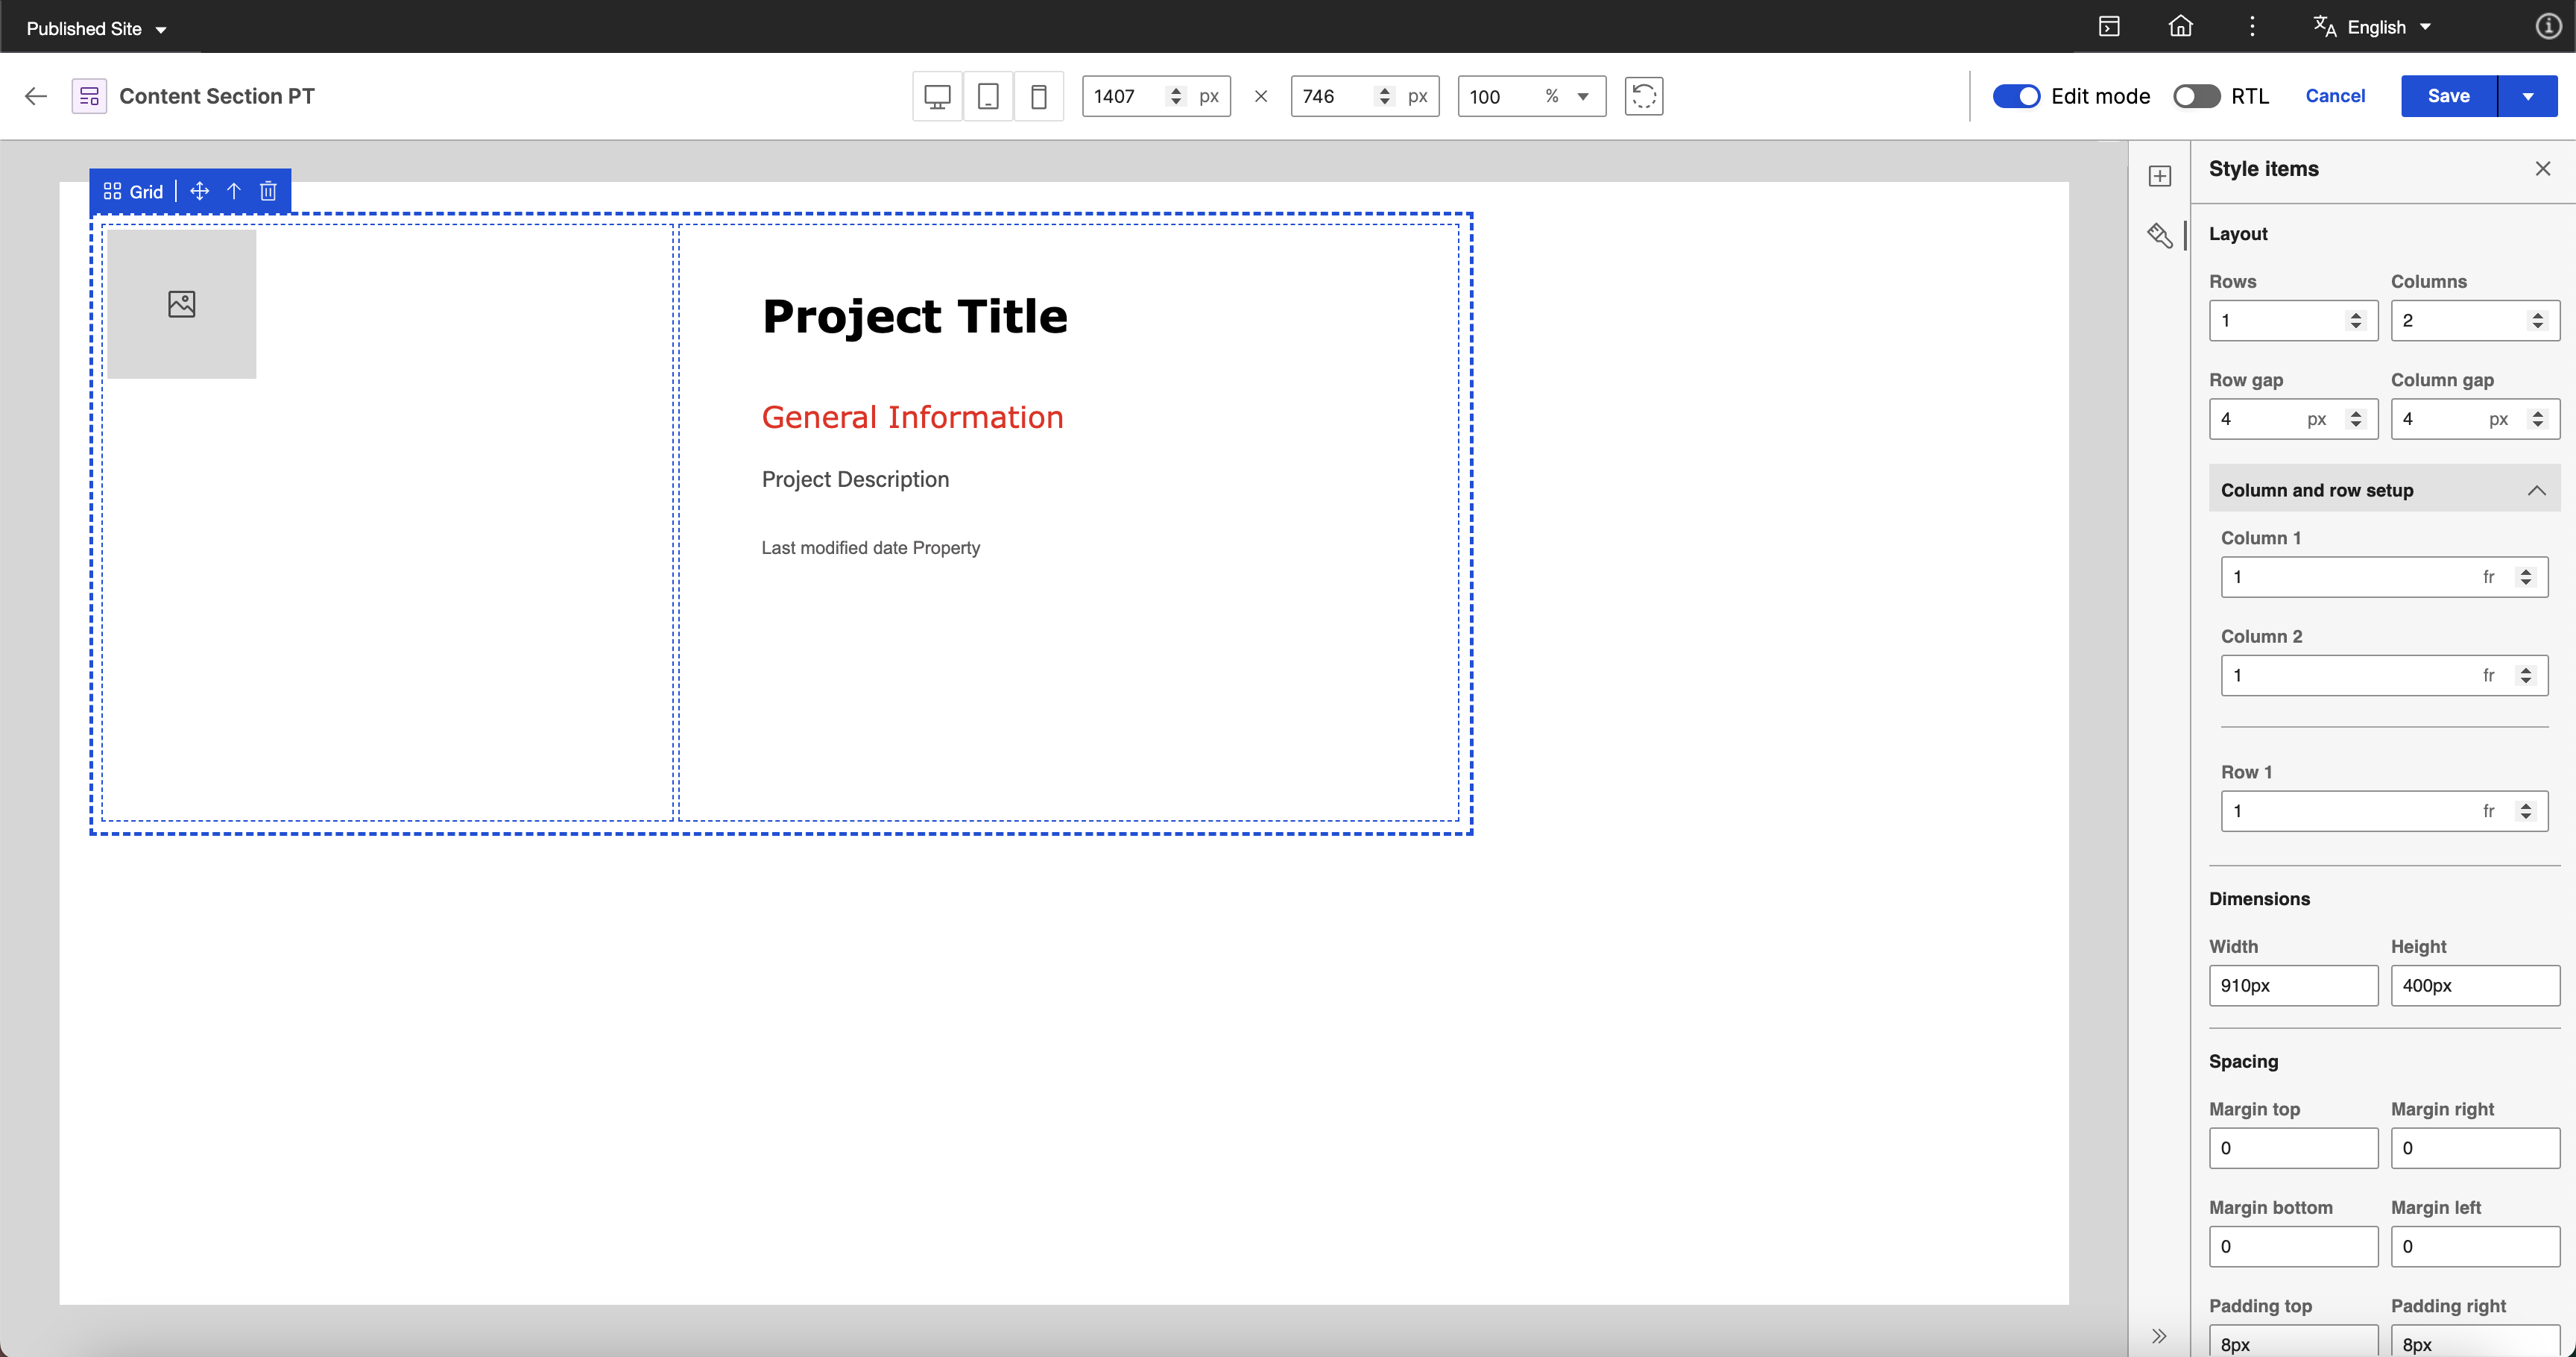
Task: Toggle Edit mode switch off
Action: coord(2015,96)
